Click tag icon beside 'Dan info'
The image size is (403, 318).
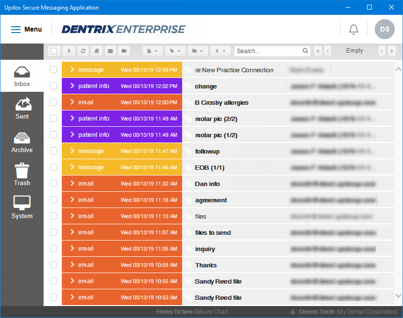188,184
